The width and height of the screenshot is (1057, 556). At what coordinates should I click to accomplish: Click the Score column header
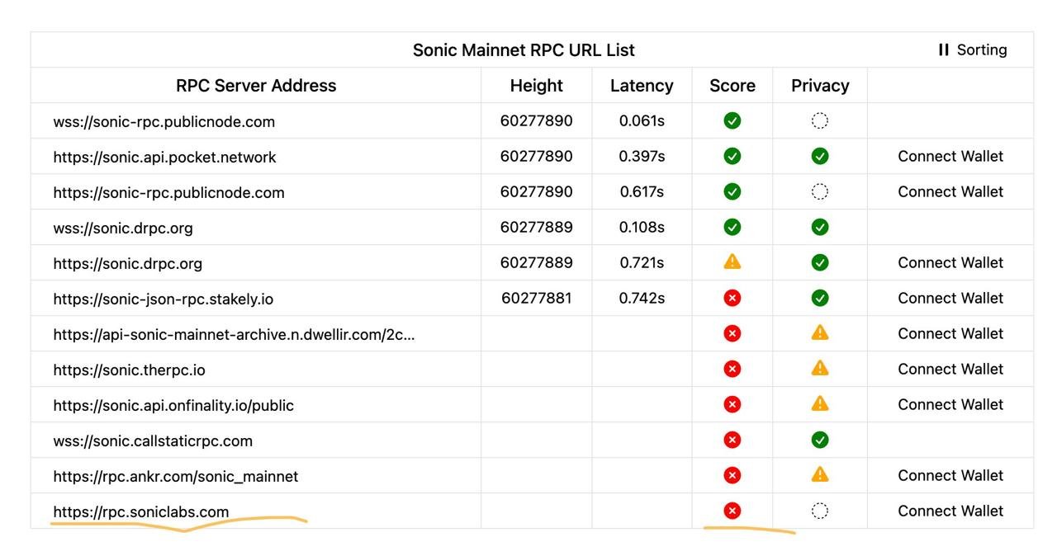[732, 86]
